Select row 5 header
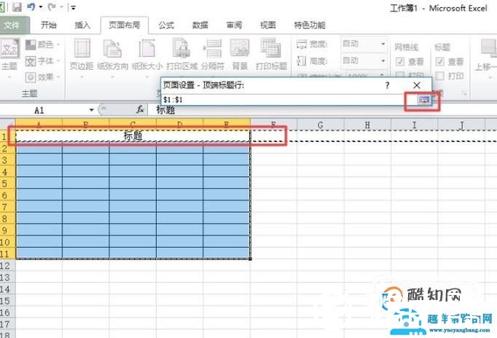Viewport: 497px width, 338px height. click(7, 184)
